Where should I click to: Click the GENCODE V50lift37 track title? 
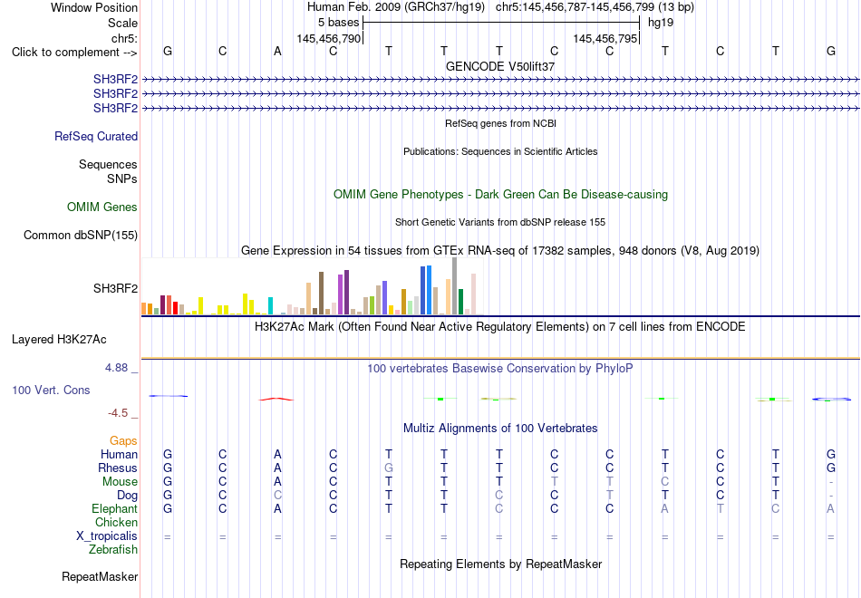(x=500, y=66)
